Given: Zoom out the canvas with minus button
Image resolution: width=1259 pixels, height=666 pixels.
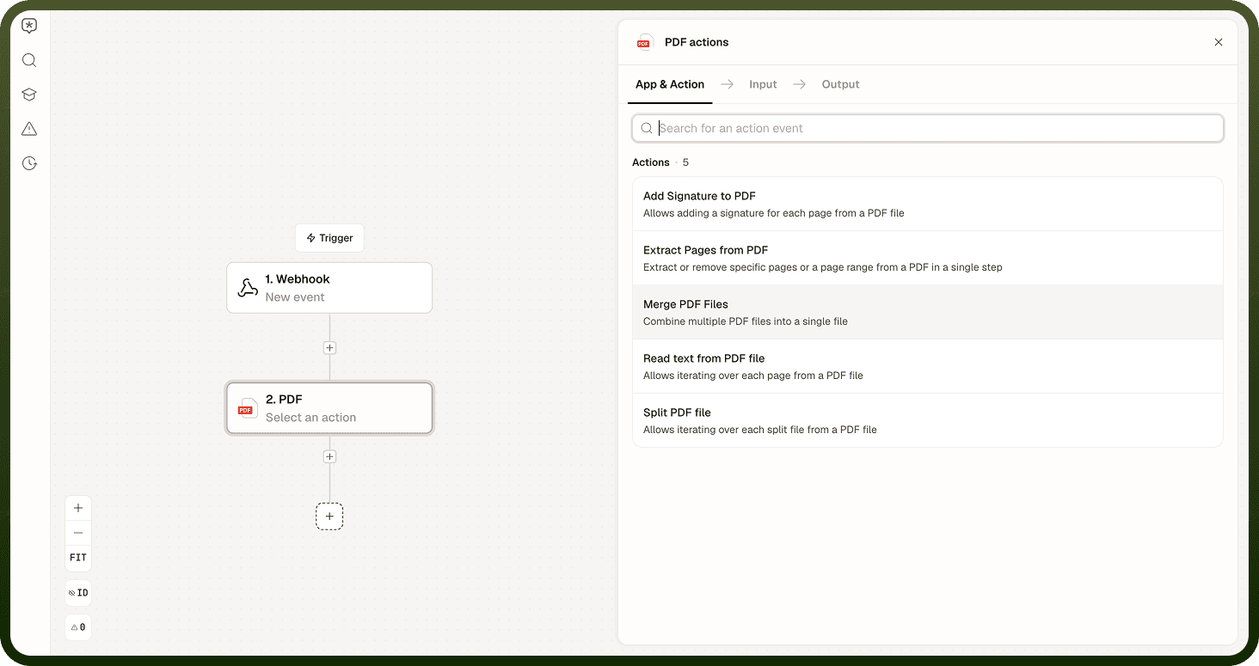Looking at the screenshot, I should (78, 533).
